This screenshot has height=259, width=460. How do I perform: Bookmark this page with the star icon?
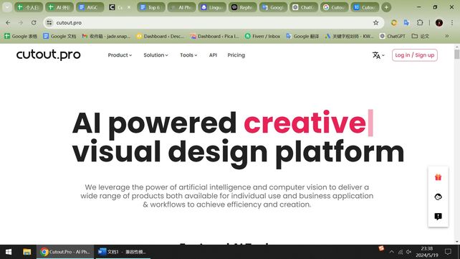(x=375, y=23)
